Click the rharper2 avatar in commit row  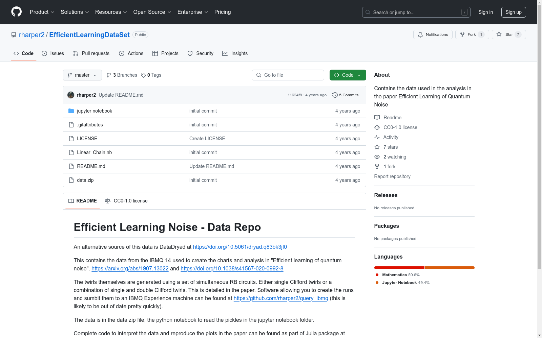71,95
